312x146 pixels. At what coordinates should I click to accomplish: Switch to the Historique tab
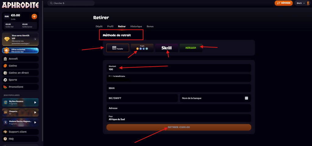136,26
